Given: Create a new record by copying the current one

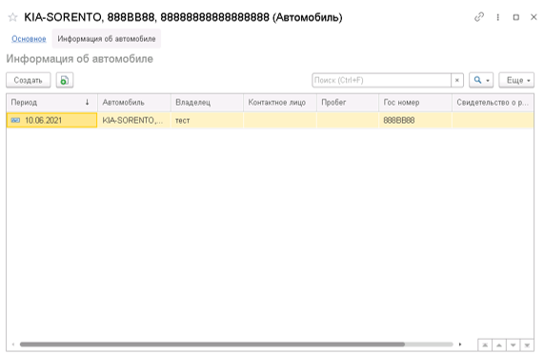Looking at the screenshot, I should [65, 80].
